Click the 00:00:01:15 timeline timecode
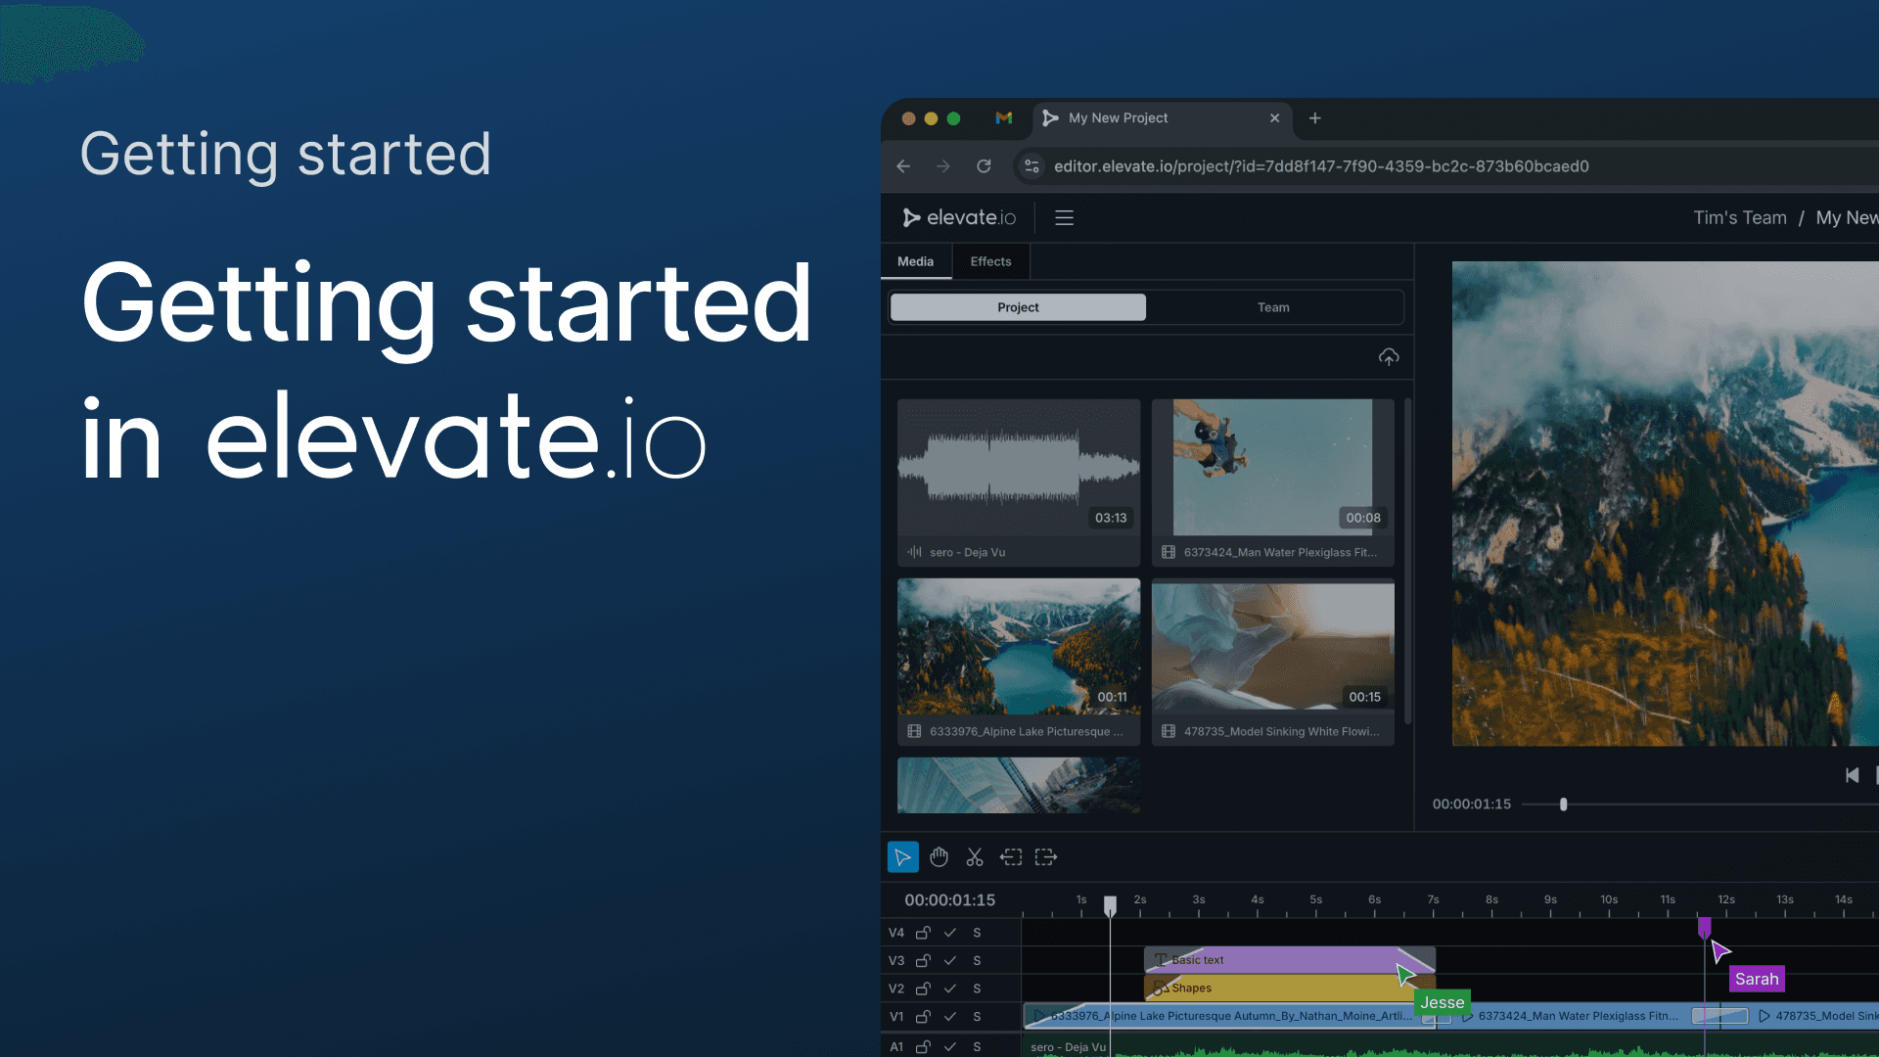This screenshot has height=1057, width=1879. [949, 900]
